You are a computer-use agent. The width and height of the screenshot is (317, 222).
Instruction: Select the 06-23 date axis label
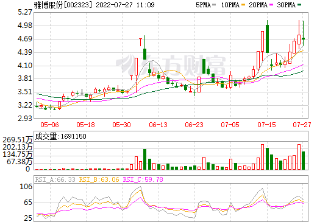[x=194, y=125]
